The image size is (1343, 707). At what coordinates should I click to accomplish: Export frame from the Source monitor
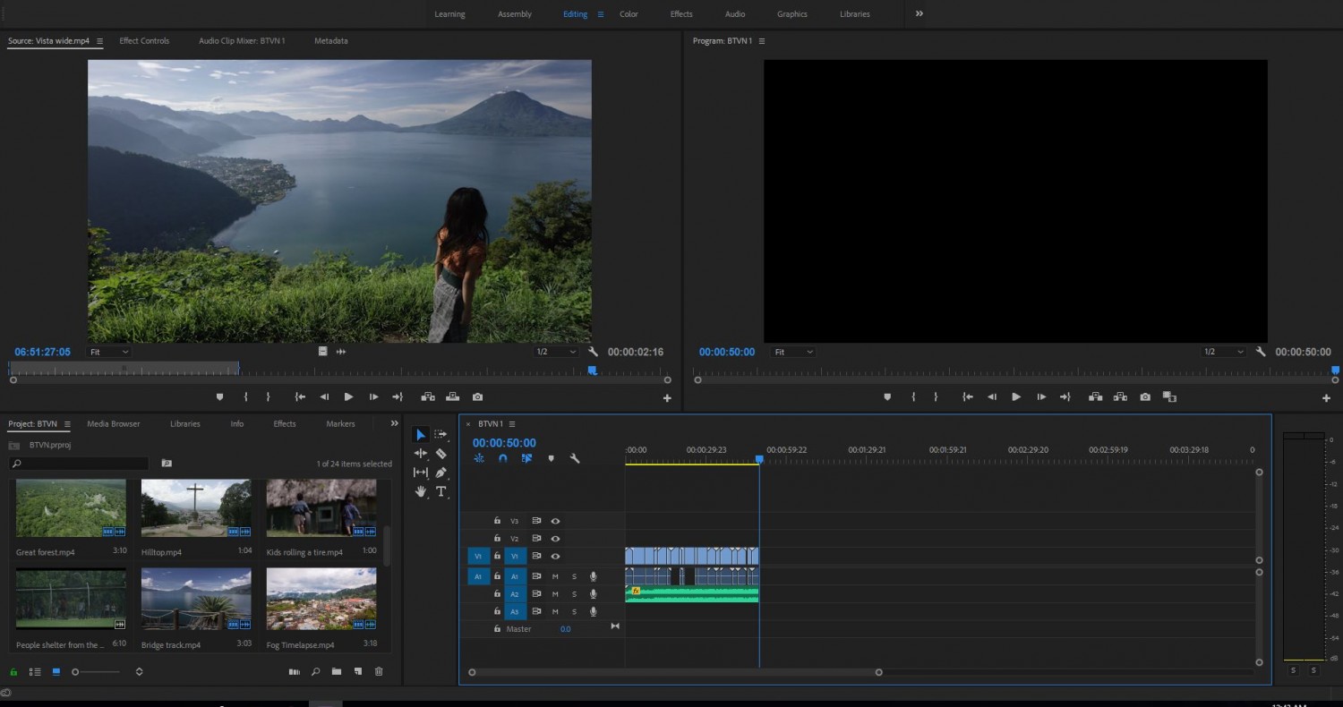(x=477, y=396)
